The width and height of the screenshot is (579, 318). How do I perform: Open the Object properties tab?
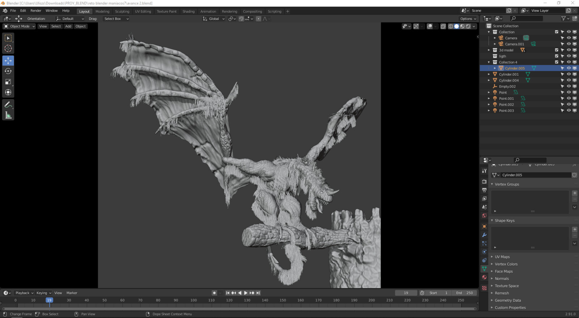tap(484, 226)
